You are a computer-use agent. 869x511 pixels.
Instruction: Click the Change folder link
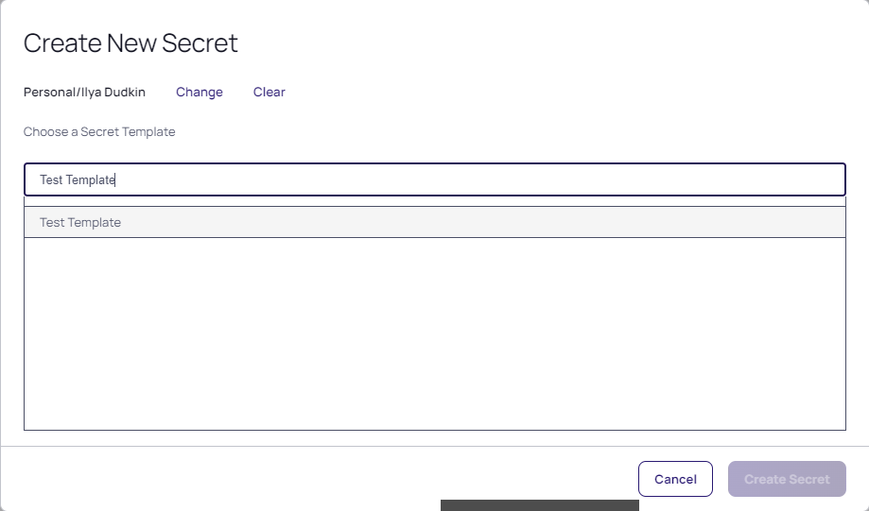(x=199, y=92)
